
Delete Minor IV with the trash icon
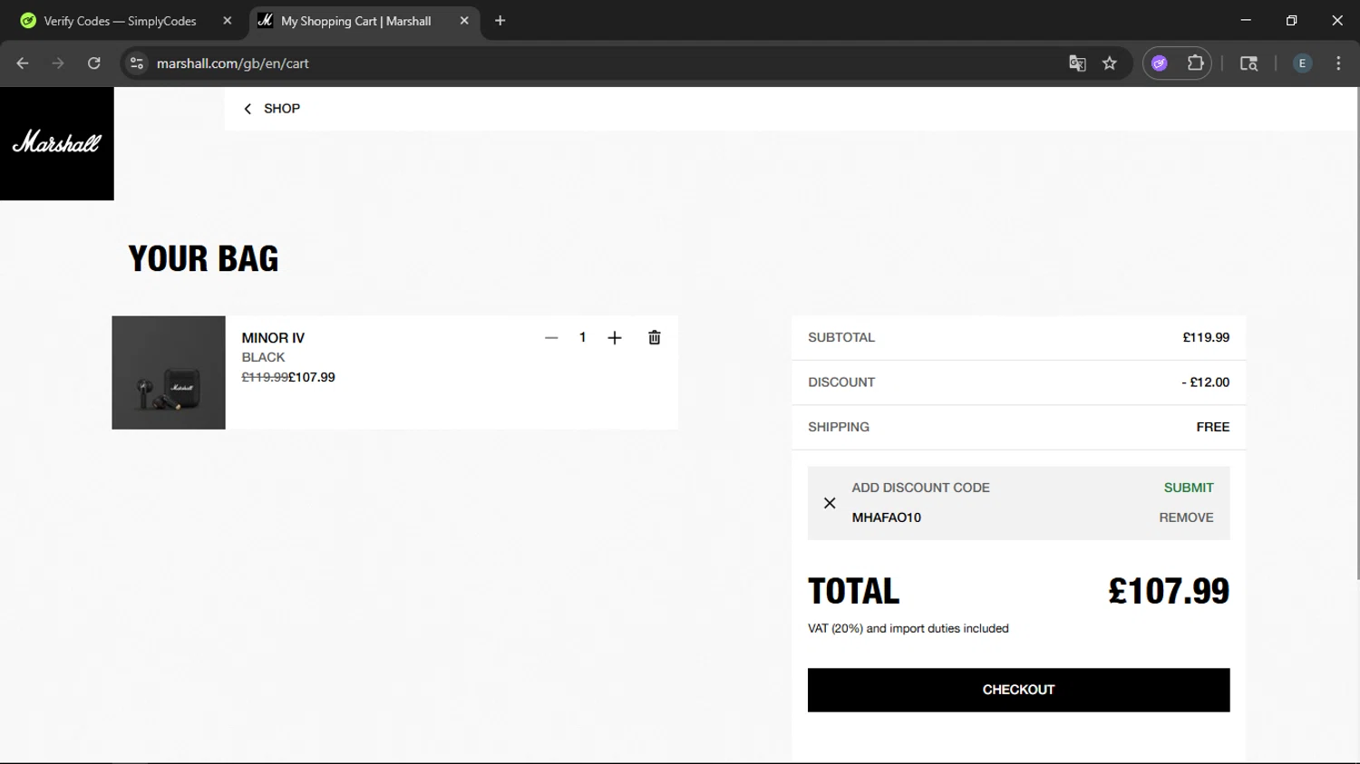pyautogui.click(x=655, y=337)
